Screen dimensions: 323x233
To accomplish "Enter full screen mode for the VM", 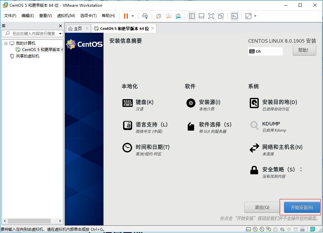I will tap(211, 16).
